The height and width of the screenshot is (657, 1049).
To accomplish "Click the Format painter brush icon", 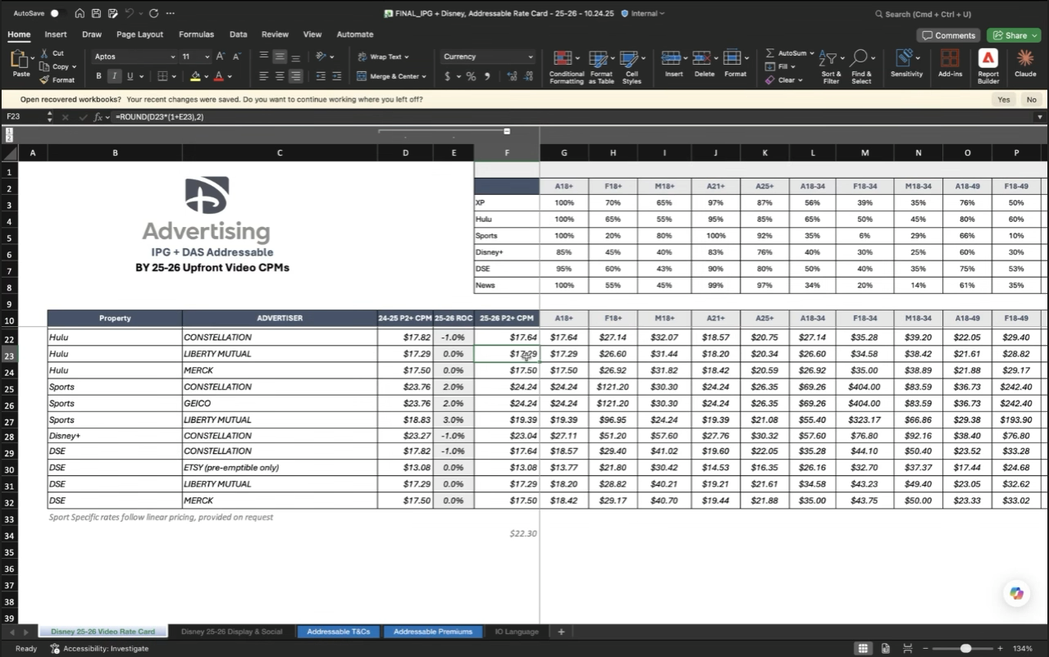I will pos(44,79).
